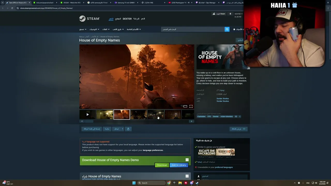Go back with the browser back arrow
The height and width of the screenshot is (186, 331).
click(x=3, y=8)
